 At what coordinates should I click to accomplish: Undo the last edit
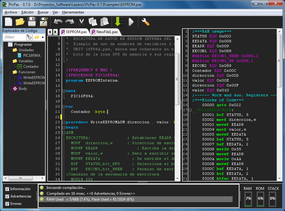pyautogui.click(x=58, y=22)
